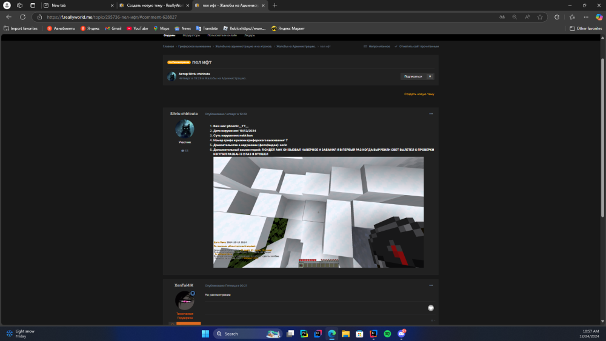This screenshot has width=606, height=341.
Task: Open XenTai4IK's profile name link
Action: point(184,285)
